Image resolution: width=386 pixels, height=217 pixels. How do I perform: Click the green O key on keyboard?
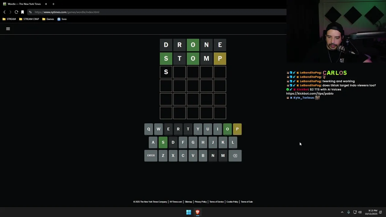[227, 129]
